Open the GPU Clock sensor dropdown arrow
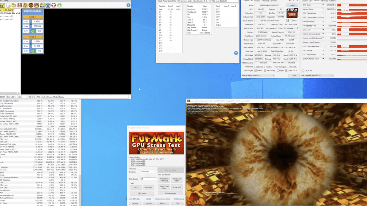Viewport: 367px width, 206px height. 323,5
